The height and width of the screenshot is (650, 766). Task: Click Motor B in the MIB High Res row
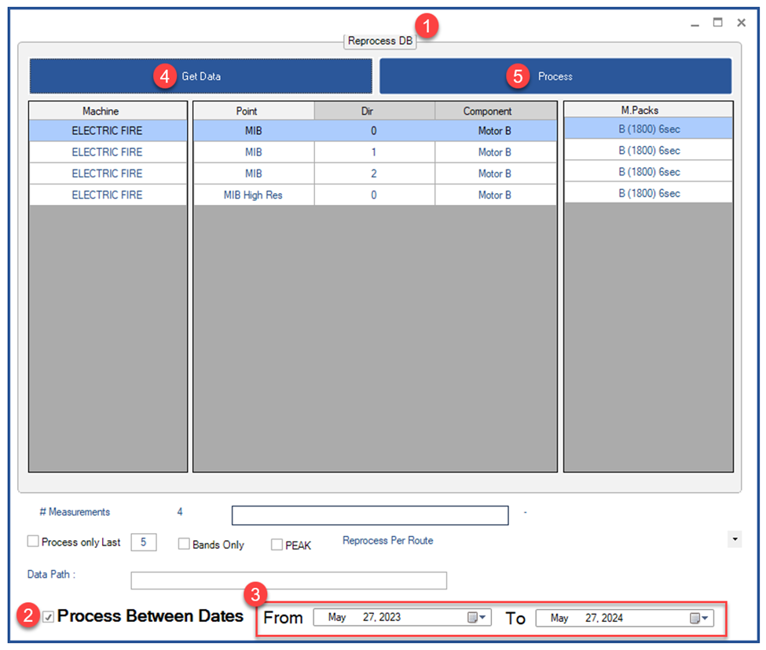495,195
